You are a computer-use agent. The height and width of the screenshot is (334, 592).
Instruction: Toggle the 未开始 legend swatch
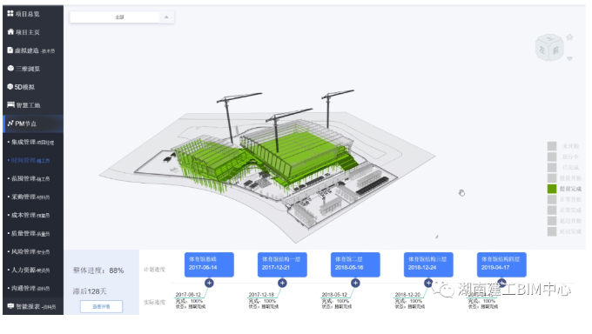(x=552, y=146)
